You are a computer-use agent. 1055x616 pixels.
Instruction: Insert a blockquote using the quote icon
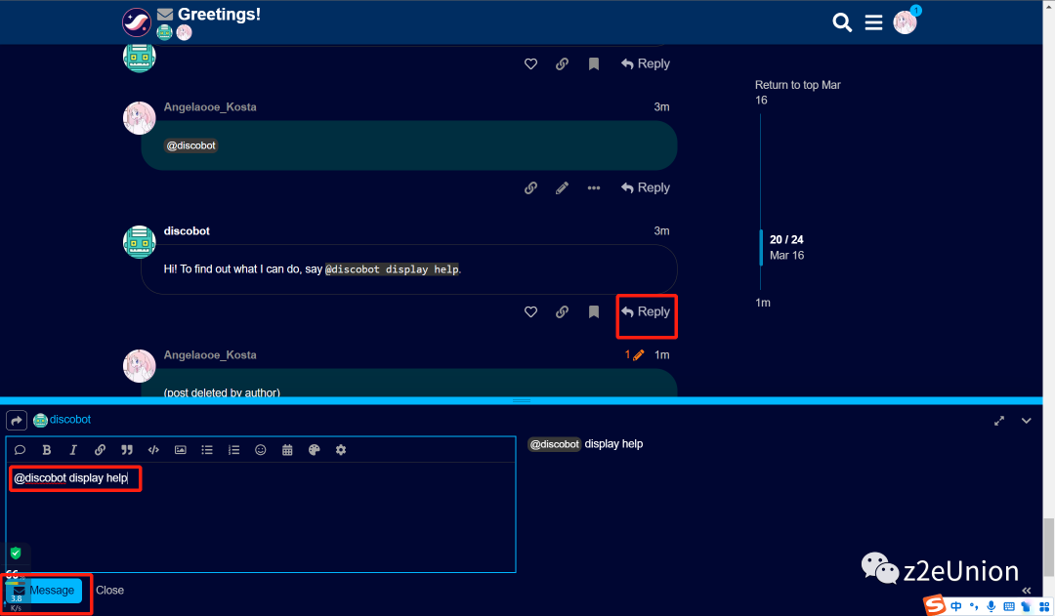[x=127, y=450]
